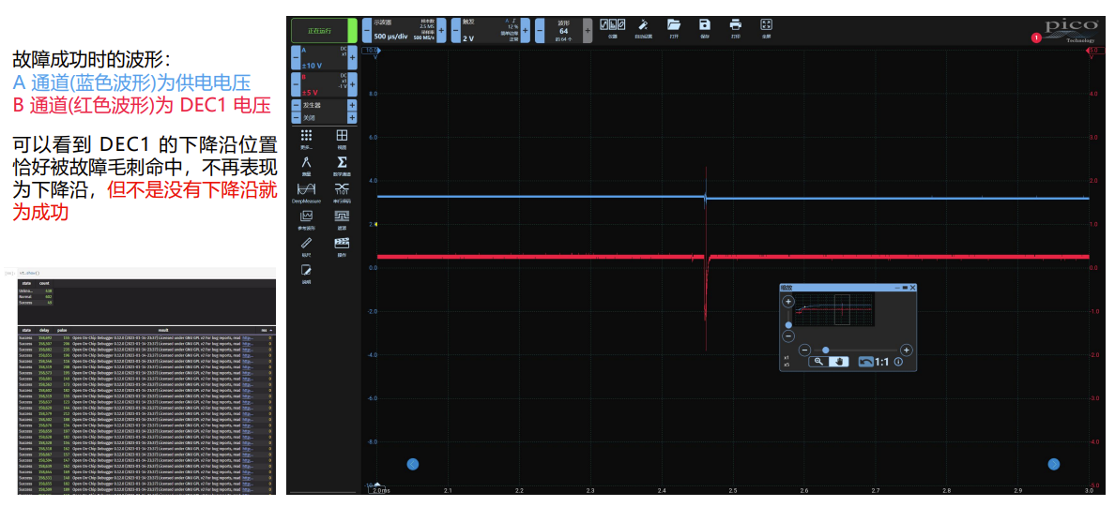Open channel A ±10 V options
This screenshot has width=1115, height=507.
tap(324, 57)
